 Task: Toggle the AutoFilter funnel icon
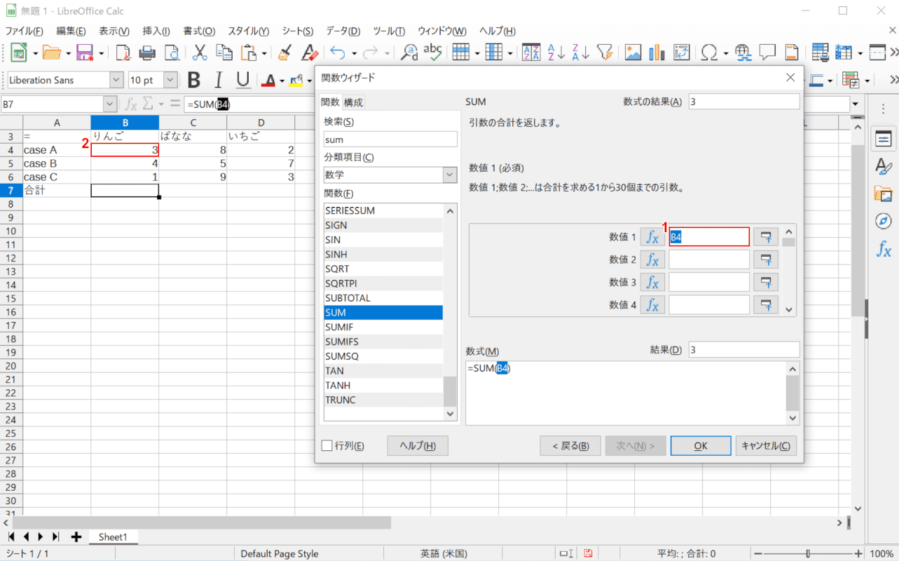click(605, 52)
